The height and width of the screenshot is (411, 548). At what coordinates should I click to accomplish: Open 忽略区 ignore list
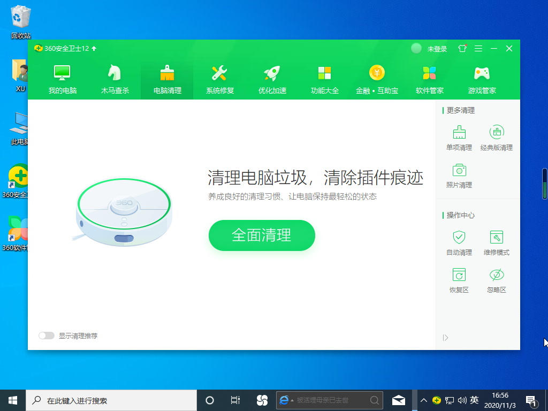point(496,280)
